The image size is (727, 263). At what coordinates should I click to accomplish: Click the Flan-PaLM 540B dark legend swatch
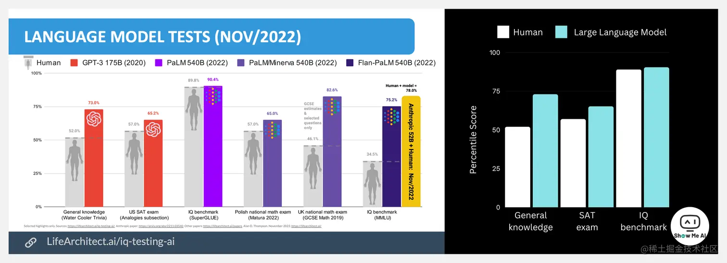click(350, 63)
